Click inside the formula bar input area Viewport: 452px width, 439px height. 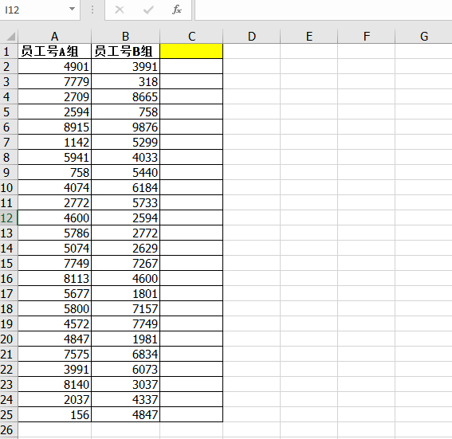[x=324, y=10]
